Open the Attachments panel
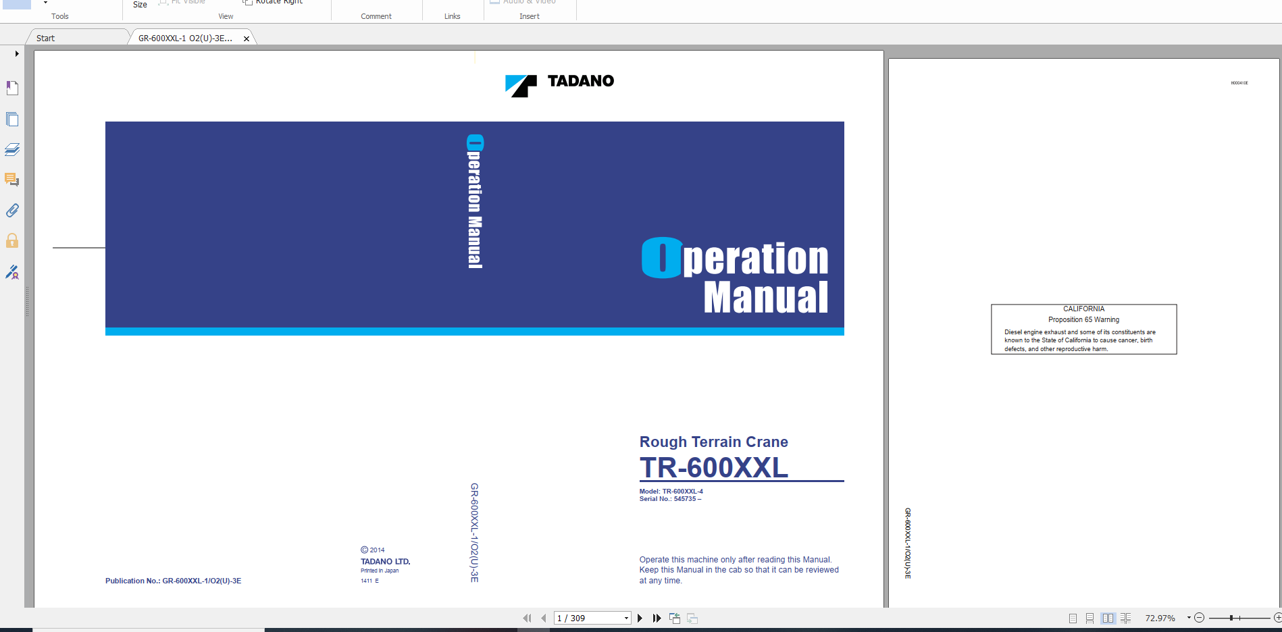This screenshot has width=1282, height=632. 12,210
